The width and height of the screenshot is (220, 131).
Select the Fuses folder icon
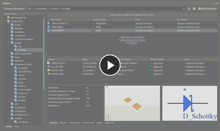click(12, 57)
